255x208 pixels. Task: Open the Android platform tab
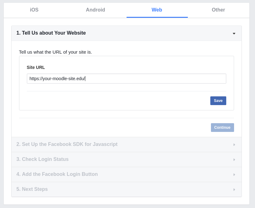pos(95,10)
